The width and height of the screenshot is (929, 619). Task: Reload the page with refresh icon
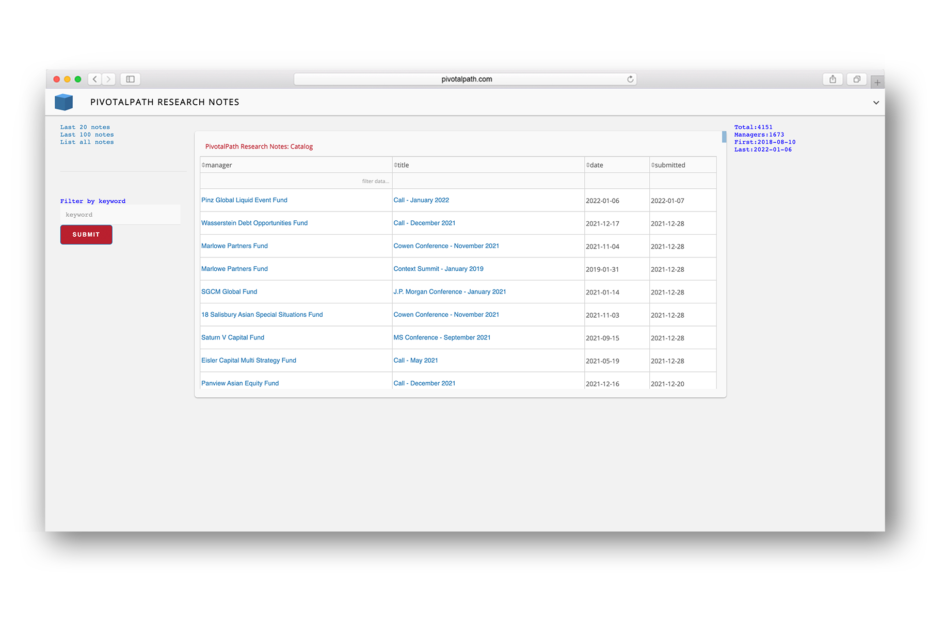[630, 79]
